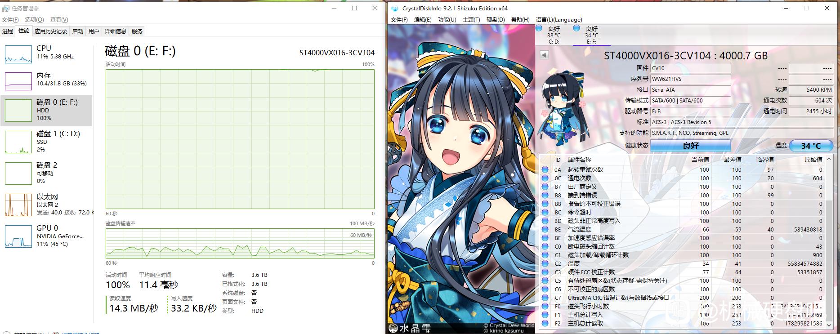Image resolution: width=840 pixels, height=334 pixels.
Task: Click the 属性名称 column header
Action: pos(580,160)
